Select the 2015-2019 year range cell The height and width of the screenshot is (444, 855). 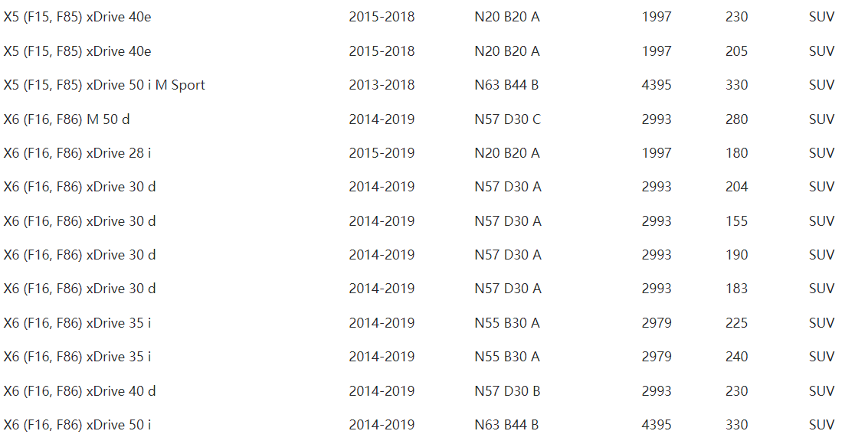pyautogui.click(x=382, y=153)
